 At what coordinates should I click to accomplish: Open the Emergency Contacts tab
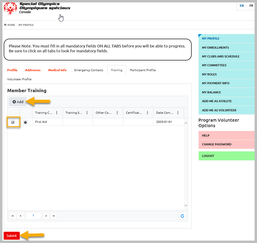tap(89, 70)
